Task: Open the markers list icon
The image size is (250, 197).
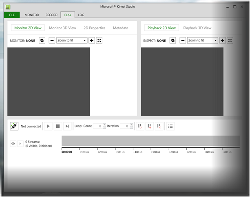Action: tap(170, 126)
